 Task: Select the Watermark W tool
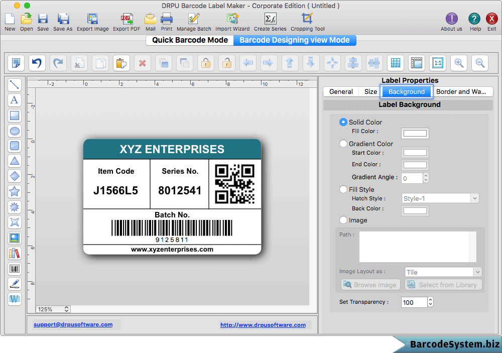pyautogui.click(x=15, y=299)
